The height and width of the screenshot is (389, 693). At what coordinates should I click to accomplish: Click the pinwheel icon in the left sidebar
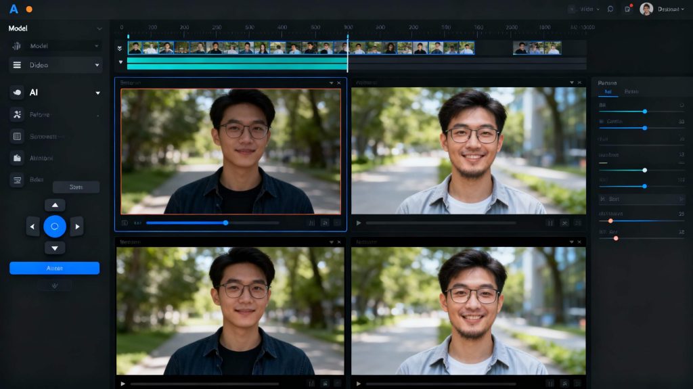pos(17,114)
